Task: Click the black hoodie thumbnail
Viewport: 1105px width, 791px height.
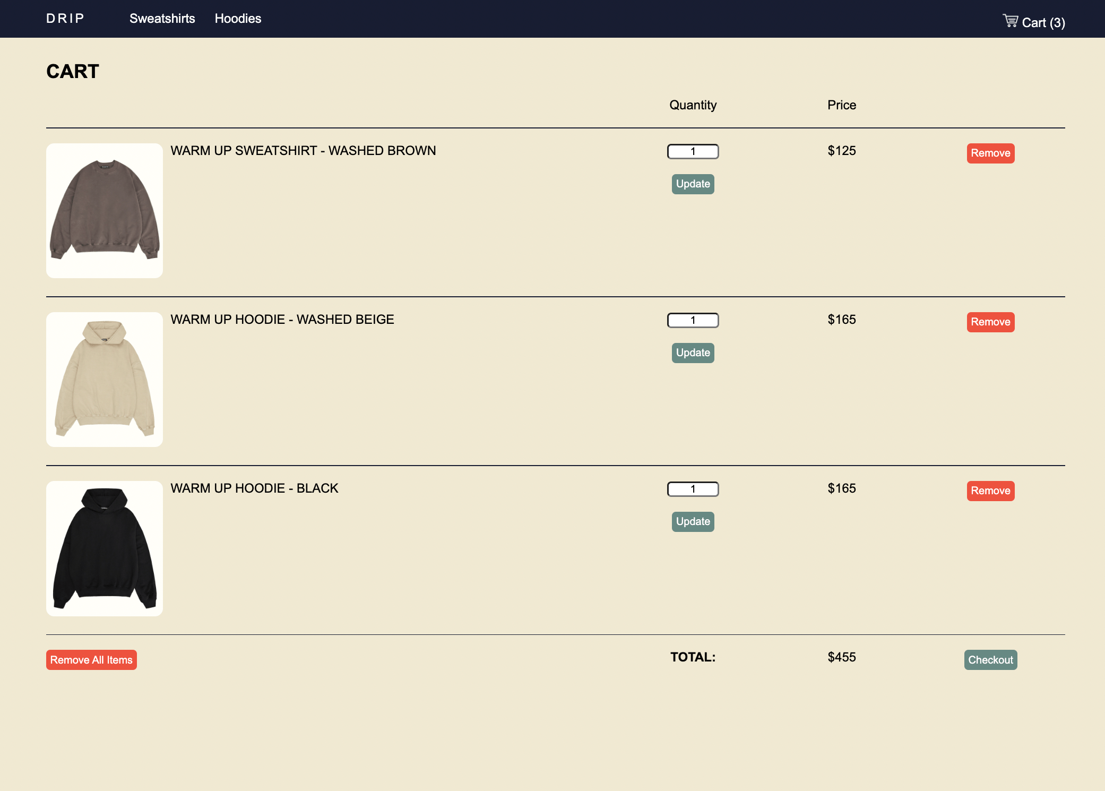Action: 105,548
